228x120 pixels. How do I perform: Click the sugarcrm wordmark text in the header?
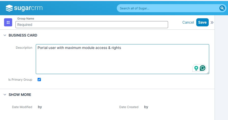click(x=28, y=8)
